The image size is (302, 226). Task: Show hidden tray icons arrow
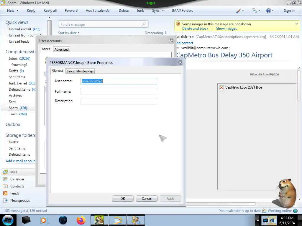(x=258, y=220)
